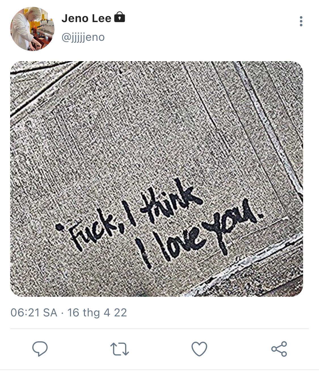Click the divider line above the action icons

pyautogui.click(x=159, y=329)
